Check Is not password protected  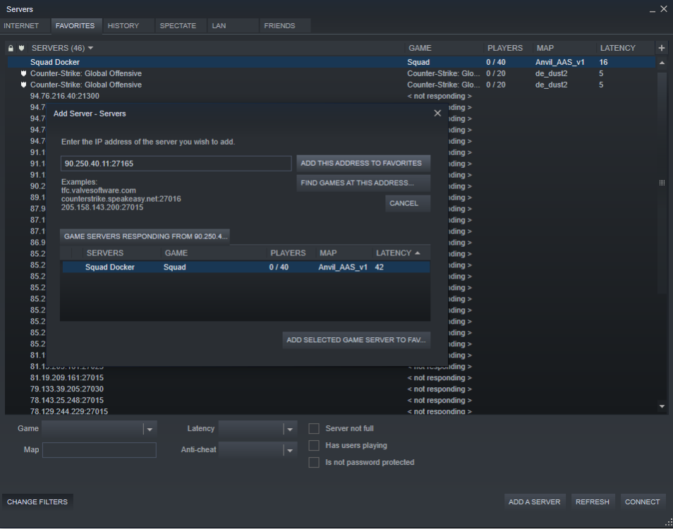pos(314,462)
